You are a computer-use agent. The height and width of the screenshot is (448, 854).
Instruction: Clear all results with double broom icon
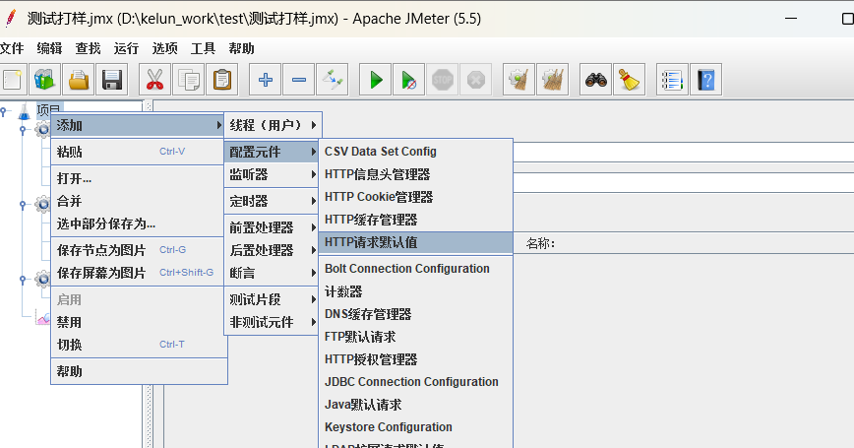[552, 80]
